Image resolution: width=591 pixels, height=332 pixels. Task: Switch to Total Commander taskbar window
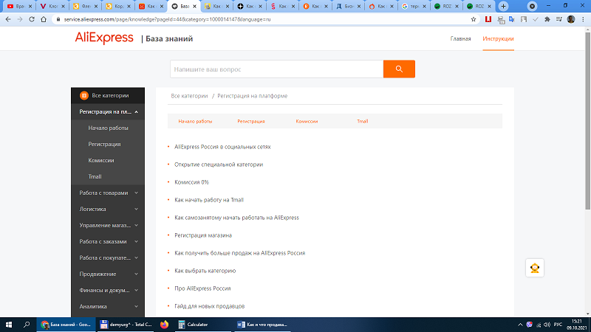[x=126, y=325]
